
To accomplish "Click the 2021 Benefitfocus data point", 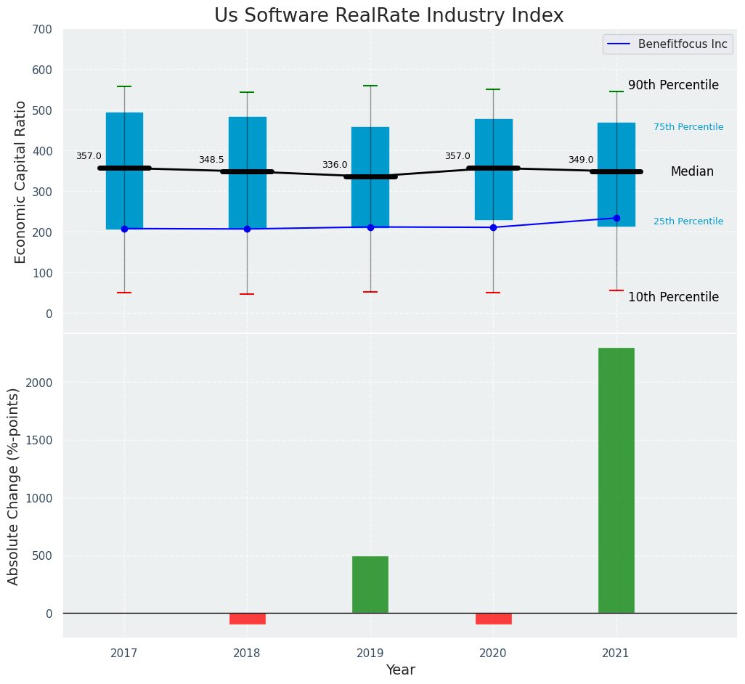I will click(616, 218).
